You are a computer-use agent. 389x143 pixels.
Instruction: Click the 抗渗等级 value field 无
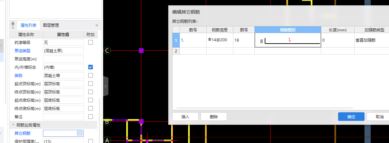[63, 43]
